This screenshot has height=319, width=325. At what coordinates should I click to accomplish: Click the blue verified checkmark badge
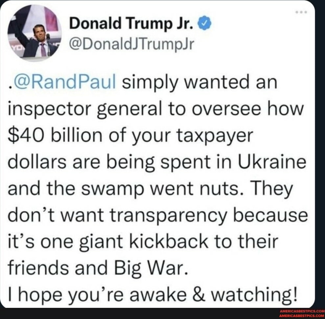[205, 23]
